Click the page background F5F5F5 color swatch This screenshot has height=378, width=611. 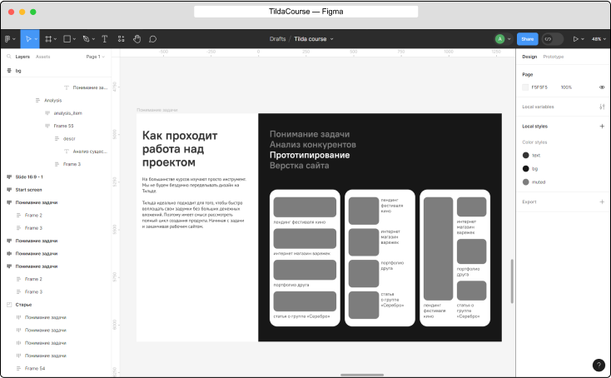click(x=525, y=87)
